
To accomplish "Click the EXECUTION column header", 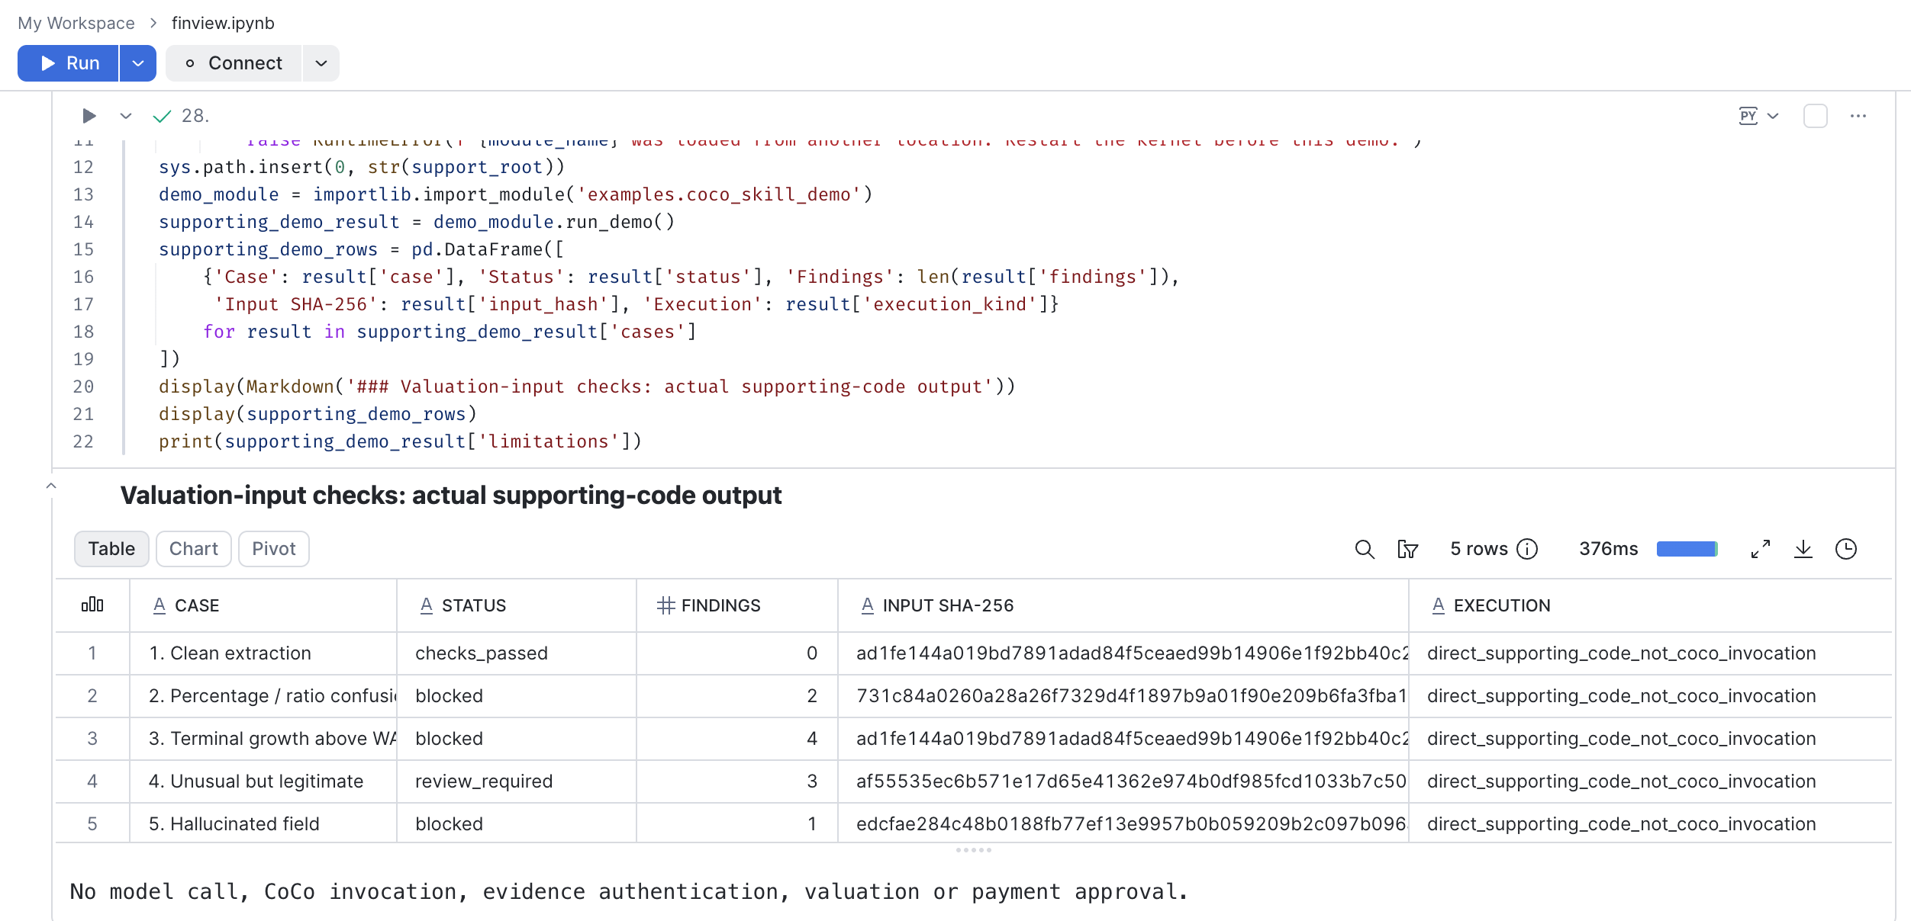I will [x=1650, y=605].
